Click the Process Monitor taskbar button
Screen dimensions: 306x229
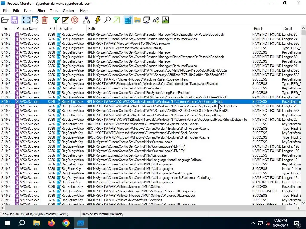pyautogui.click(x=81, y=223)
